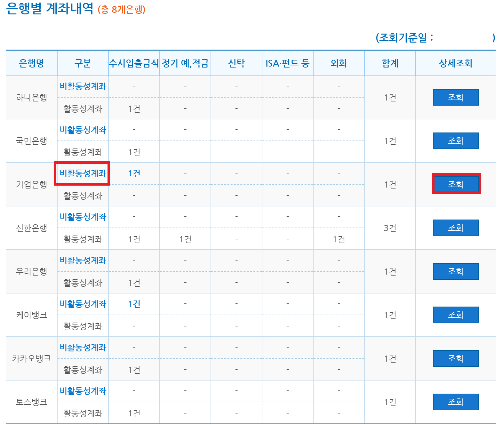Select the ISA·펀드 등 column header

point(288,63)
